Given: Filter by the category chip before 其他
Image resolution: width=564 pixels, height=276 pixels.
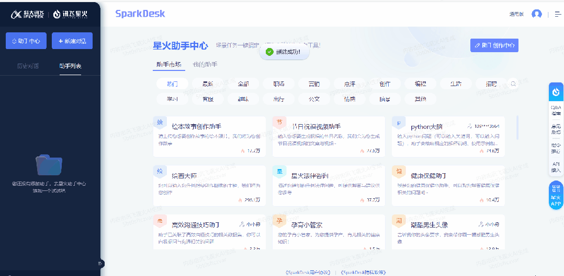Looking at the screenshot, I should pos(385,99).
